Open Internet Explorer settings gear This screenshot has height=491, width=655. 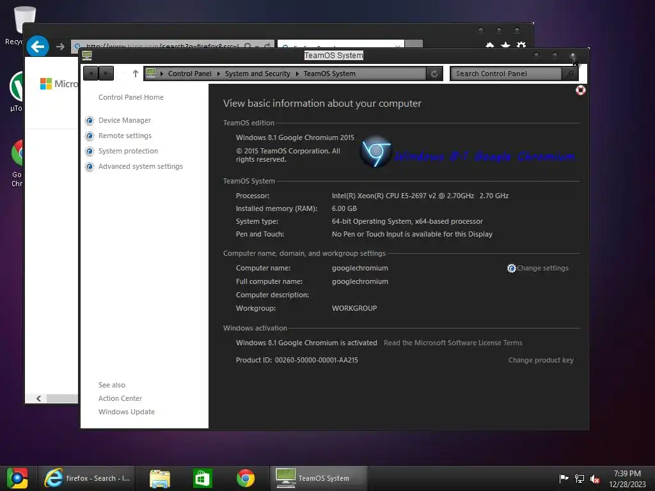(x=521, y=45)
